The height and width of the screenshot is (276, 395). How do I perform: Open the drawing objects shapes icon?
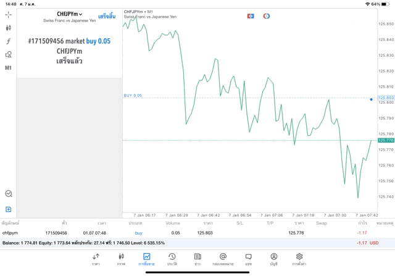[8, 54]
